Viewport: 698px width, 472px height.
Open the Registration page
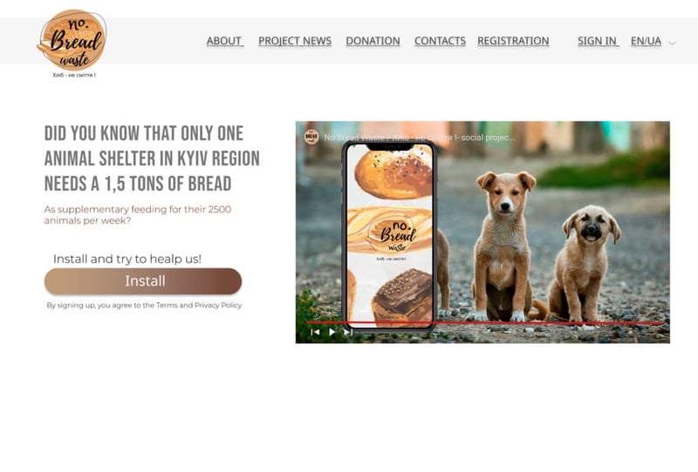point(513,41)
